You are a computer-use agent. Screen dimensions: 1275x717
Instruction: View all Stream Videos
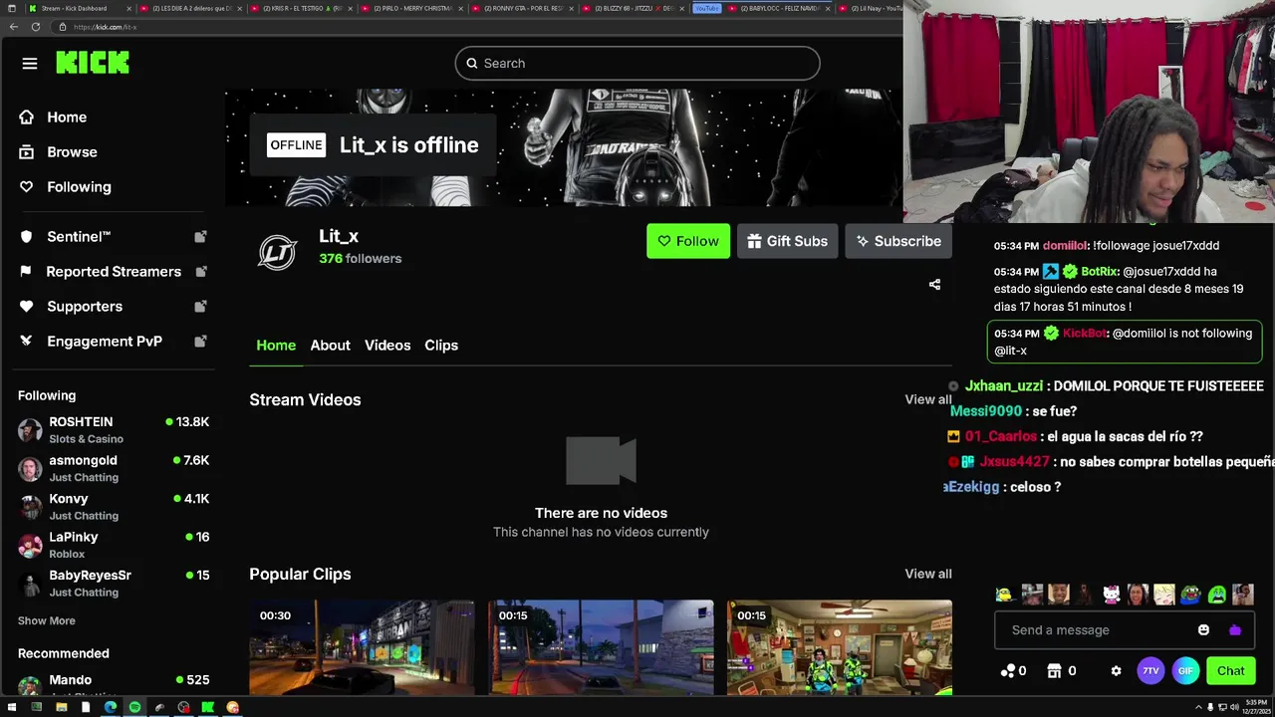(x=927, y=399)
